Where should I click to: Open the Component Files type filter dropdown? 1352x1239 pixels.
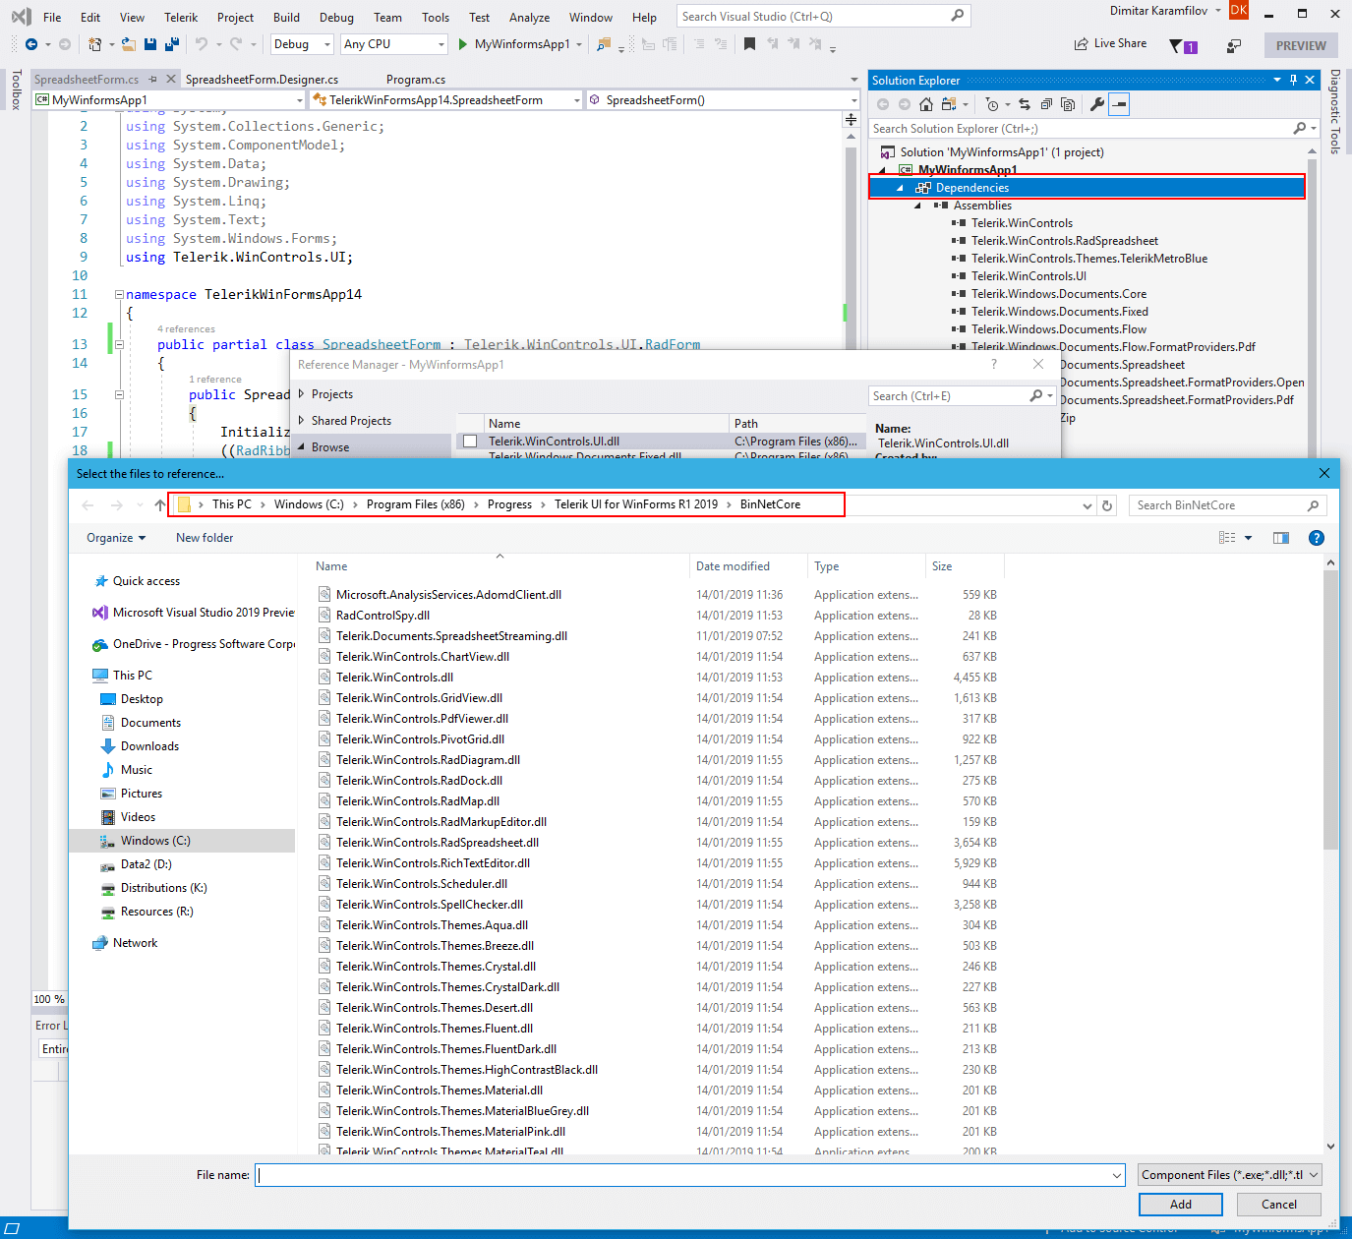click(1229, 1175)
